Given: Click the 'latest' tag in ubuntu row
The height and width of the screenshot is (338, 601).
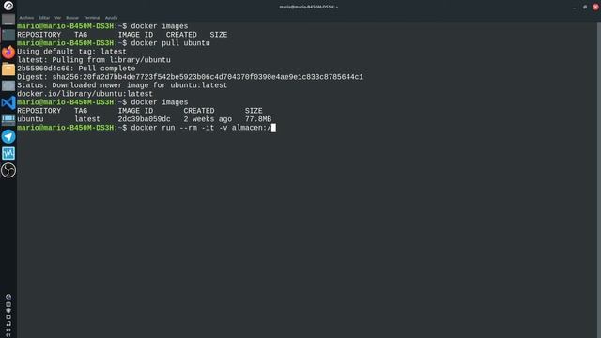Looking at the screenshot, I should (87, 119).
